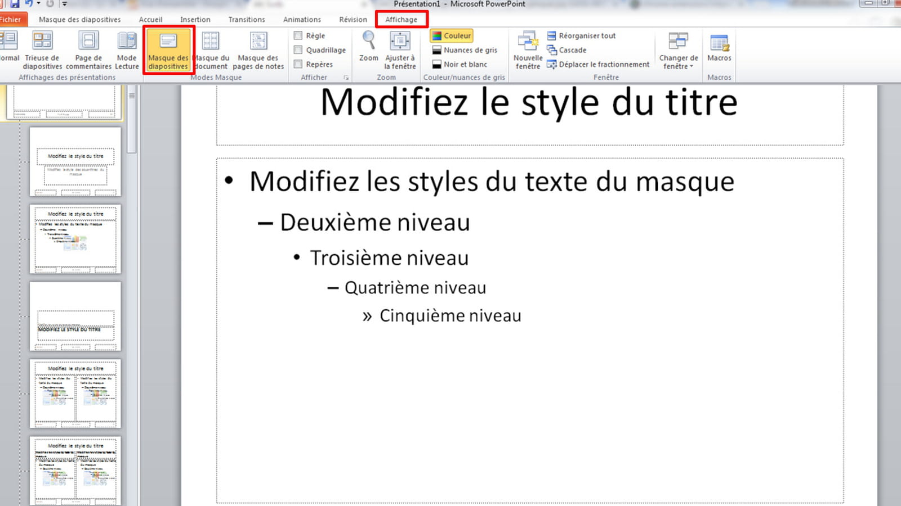Viewport: 901px width, 506px height.
Task: Click the Save icon in quick access toolbar
Action: coord(15,3)
